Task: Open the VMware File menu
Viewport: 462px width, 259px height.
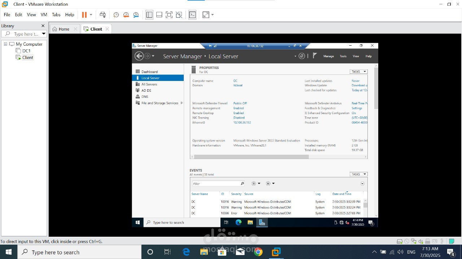Action: 7,15
